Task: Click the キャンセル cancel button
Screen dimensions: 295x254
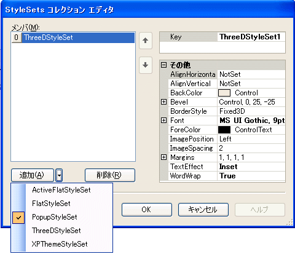Action: [x=203, y=210]
